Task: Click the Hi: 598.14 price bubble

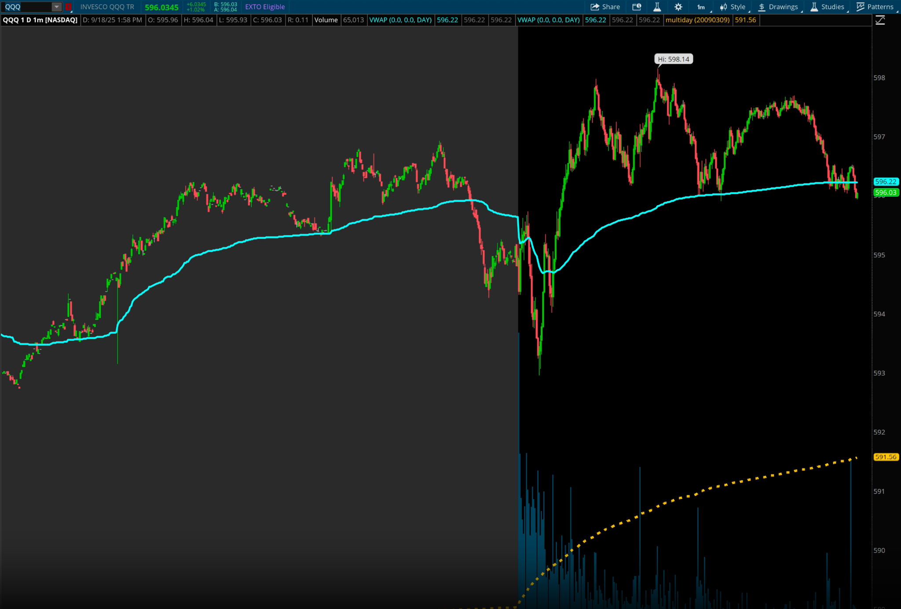Action: tap(674, 59)
